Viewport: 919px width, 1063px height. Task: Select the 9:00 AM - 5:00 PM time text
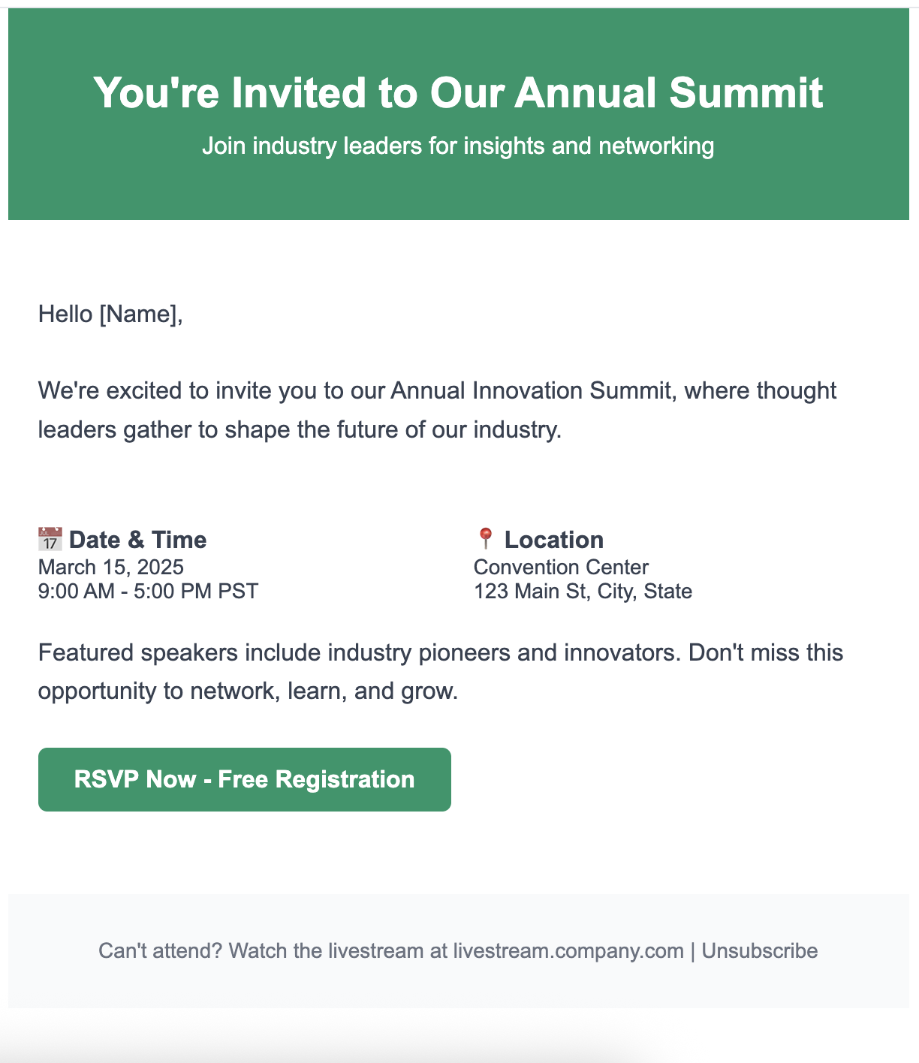[148, 592]
